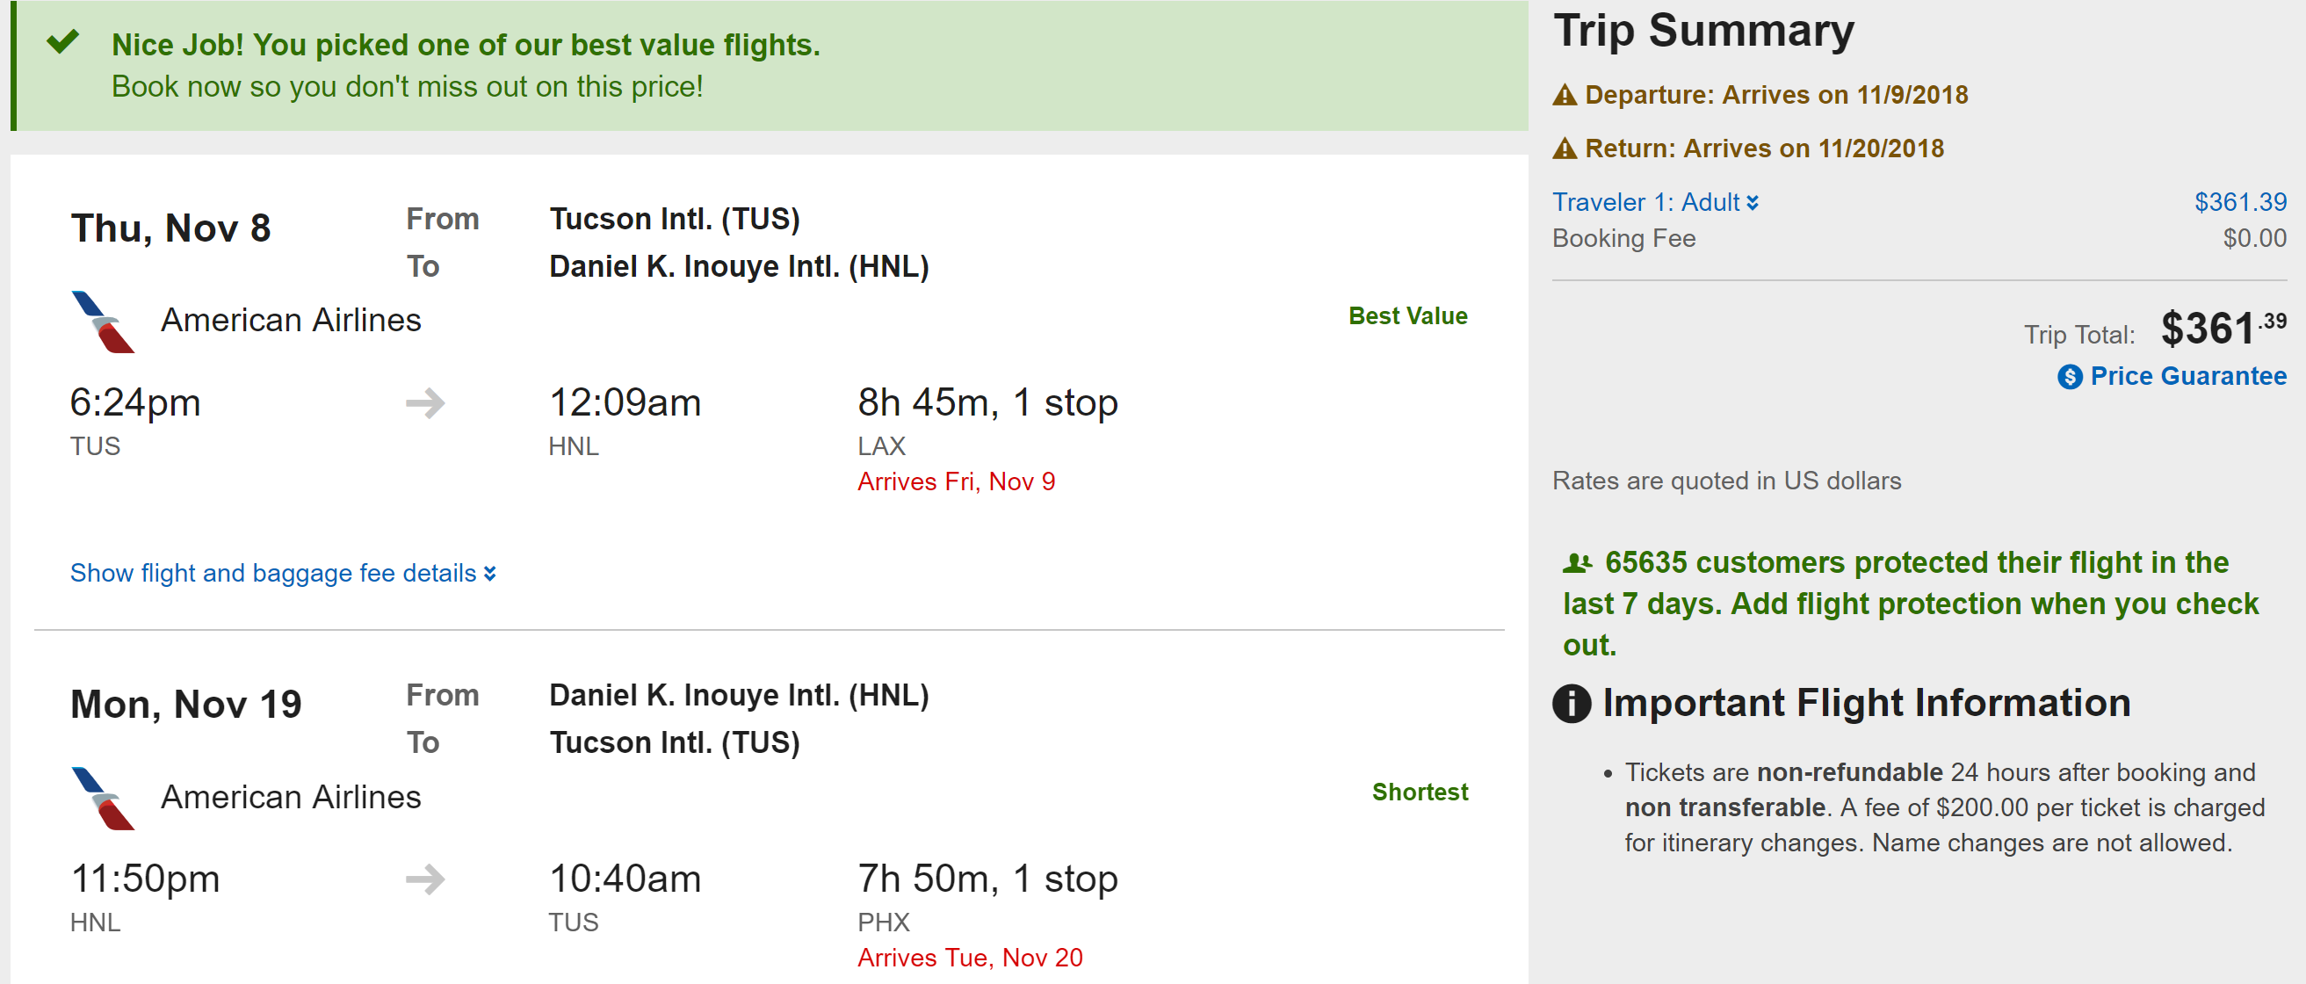Image resolution: width=2306 pixels, height=984 pixels.
Task: Click the Important Flight Information info icon
Action: tap(1571, 703)
